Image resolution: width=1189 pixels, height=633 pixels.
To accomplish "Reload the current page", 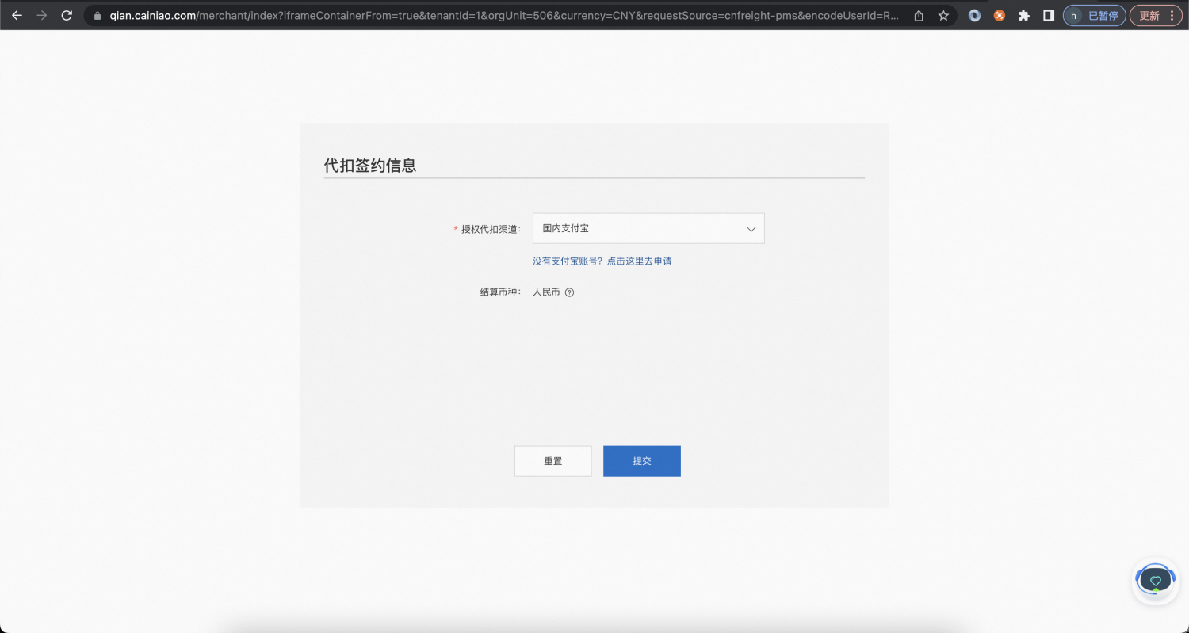I will [x=67, y=15].
